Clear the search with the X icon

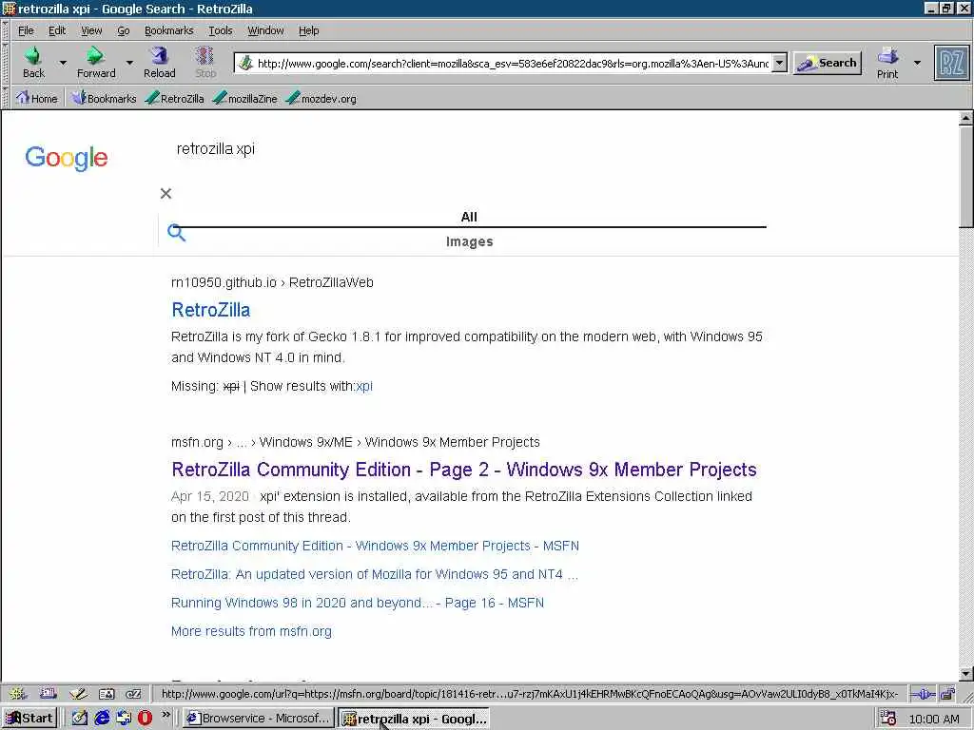pyautogui.click(x=166, y=194)
